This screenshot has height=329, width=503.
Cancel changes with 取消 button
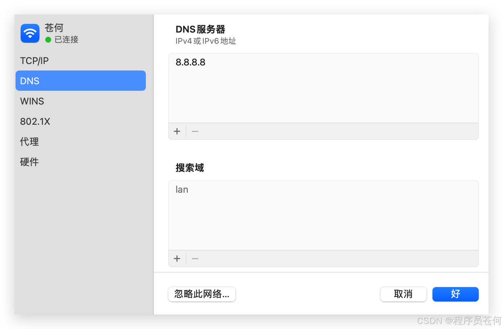(403, 294)
